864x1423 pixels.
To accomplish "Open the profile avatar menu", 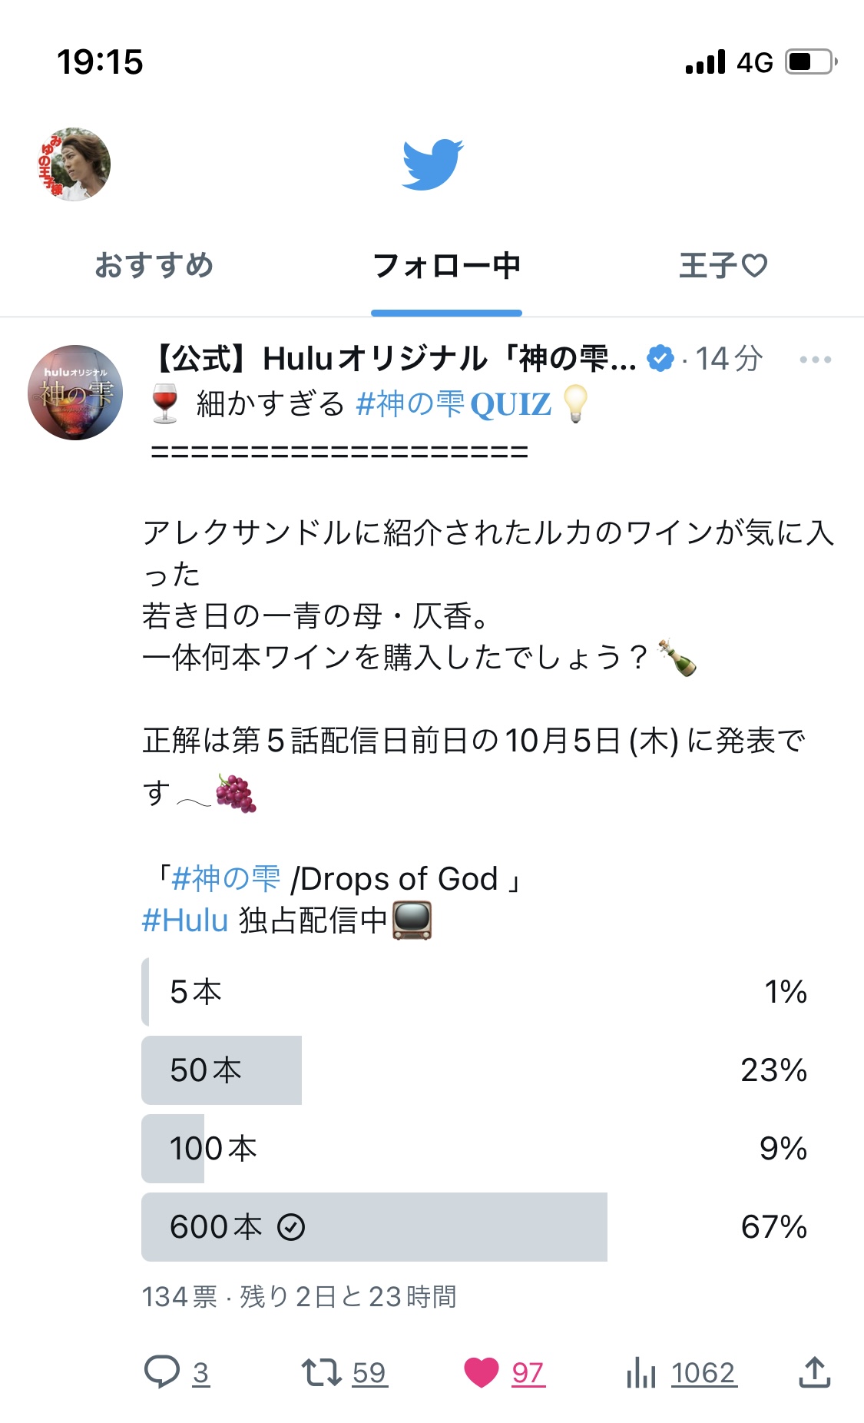I will [x=74, y=164].
